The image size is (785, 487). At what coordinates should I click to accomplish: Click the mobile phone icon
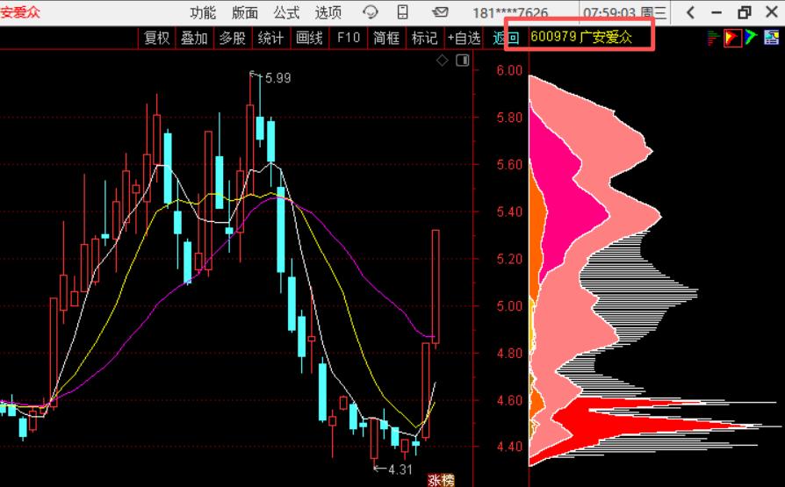pyautogui.click(x=402, y=12)
